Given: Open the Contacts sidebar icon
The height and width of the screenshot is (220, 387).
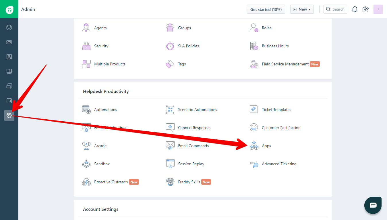Looking at the screenshot, I should click(x=9, y=57).
